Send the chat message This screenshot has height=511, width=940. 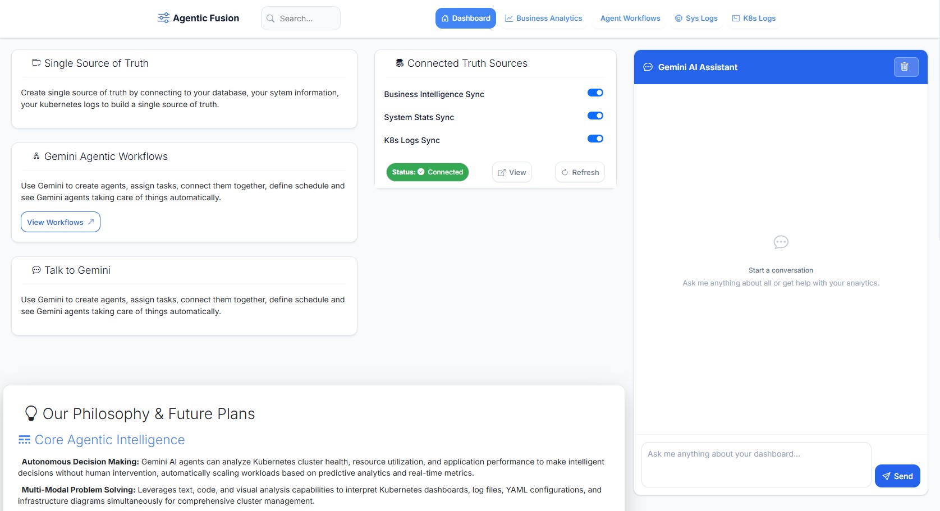[897, 476]
